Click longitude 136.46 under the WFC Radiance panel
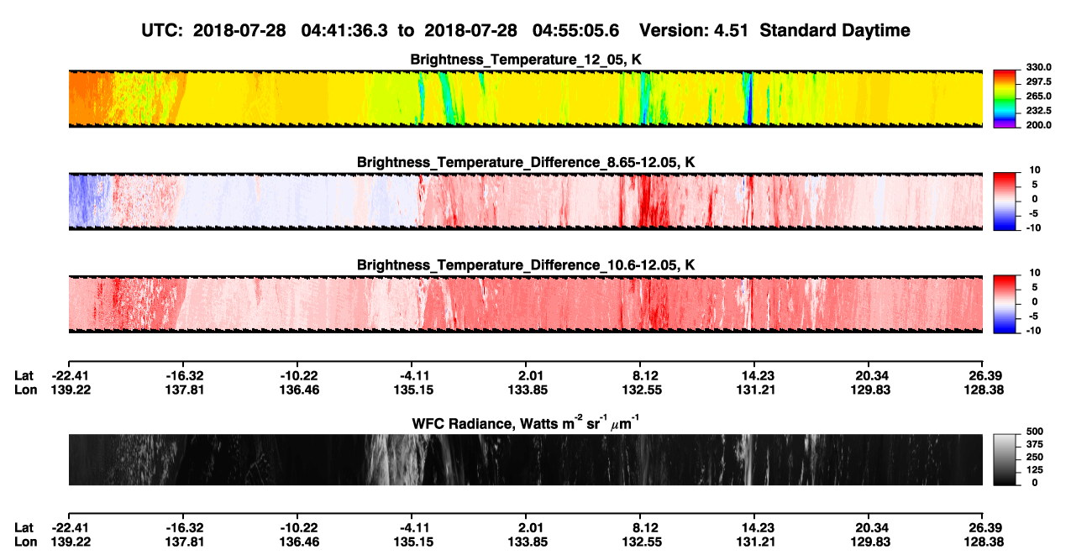The image size is (1092, 560). point(298,541)
